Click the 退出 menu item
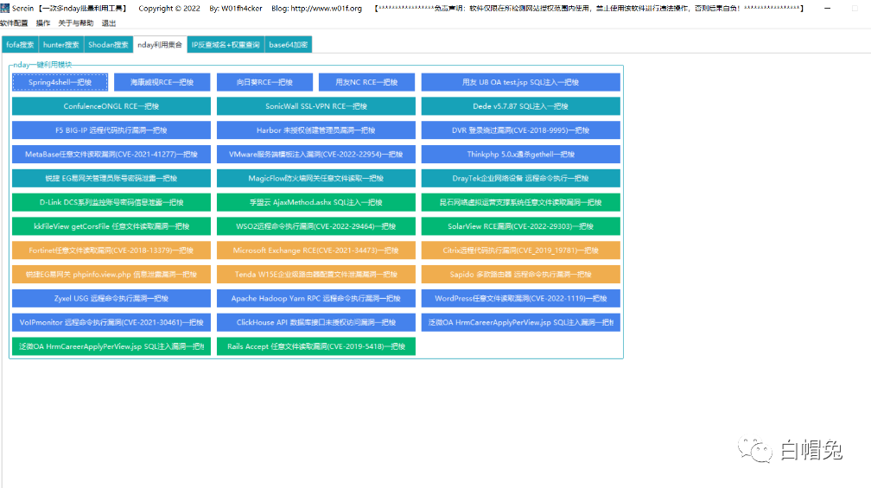The image size is (871, 488). (x=109, y=22)
